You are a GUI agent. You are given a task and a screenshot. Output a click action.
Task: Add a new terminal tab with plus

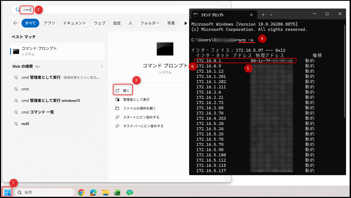click(x=263, y=15)
